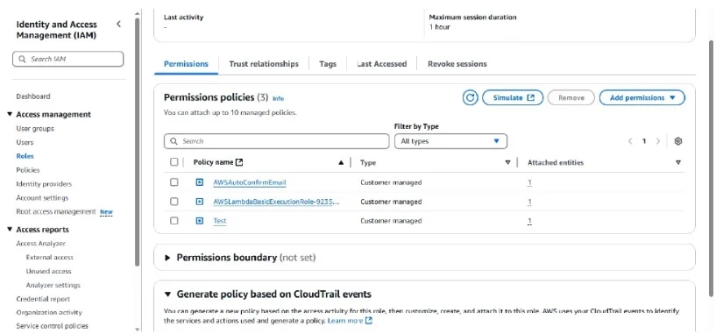The image size is (723, 334).
Task: Open the Filter by Type dropdown
Action: (x=450, y=141)
